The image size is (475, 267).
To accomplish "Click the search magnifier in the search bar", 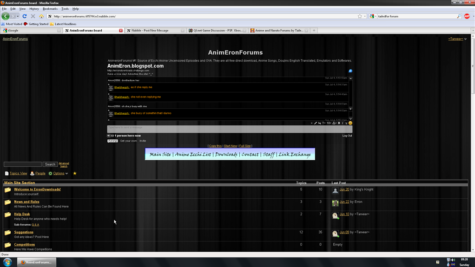I will click(x=459, y=16).
